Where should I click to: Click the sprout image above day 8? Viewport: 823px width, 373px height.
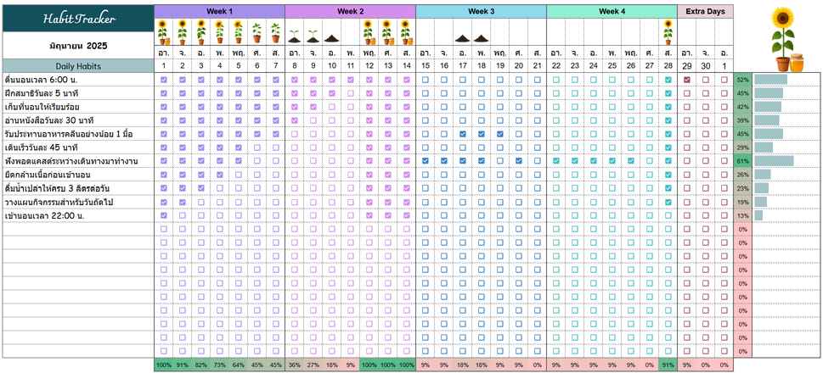click(294, 36)
